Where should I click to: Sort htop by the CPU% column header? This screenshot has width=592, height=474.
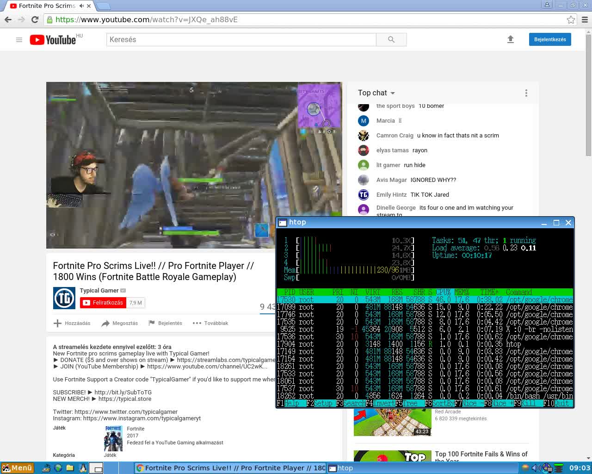pos(443,292)
